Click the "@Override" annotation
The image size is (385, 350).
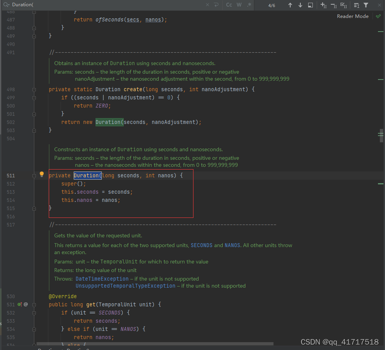[63, 297]
